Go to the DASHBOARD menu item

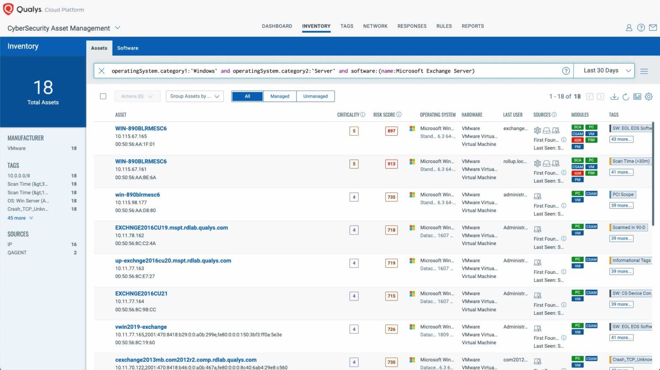(277, 26)
